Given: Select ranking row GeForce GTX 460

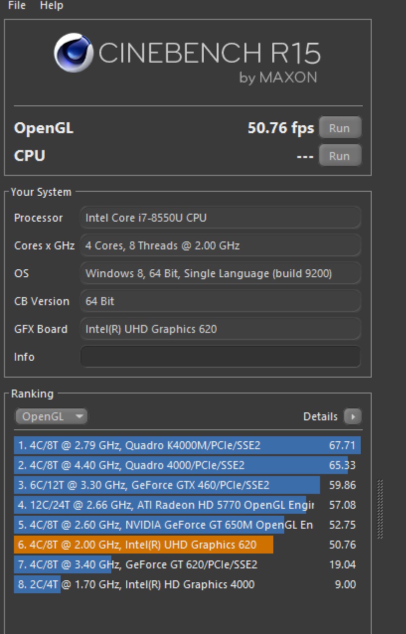Looking at the screenshot, I should tap(187, 485).
